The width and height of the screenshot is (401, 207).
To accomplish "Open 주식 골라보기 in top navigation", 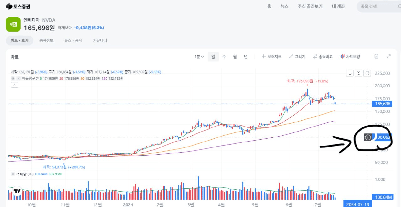I will coord(310,6).
